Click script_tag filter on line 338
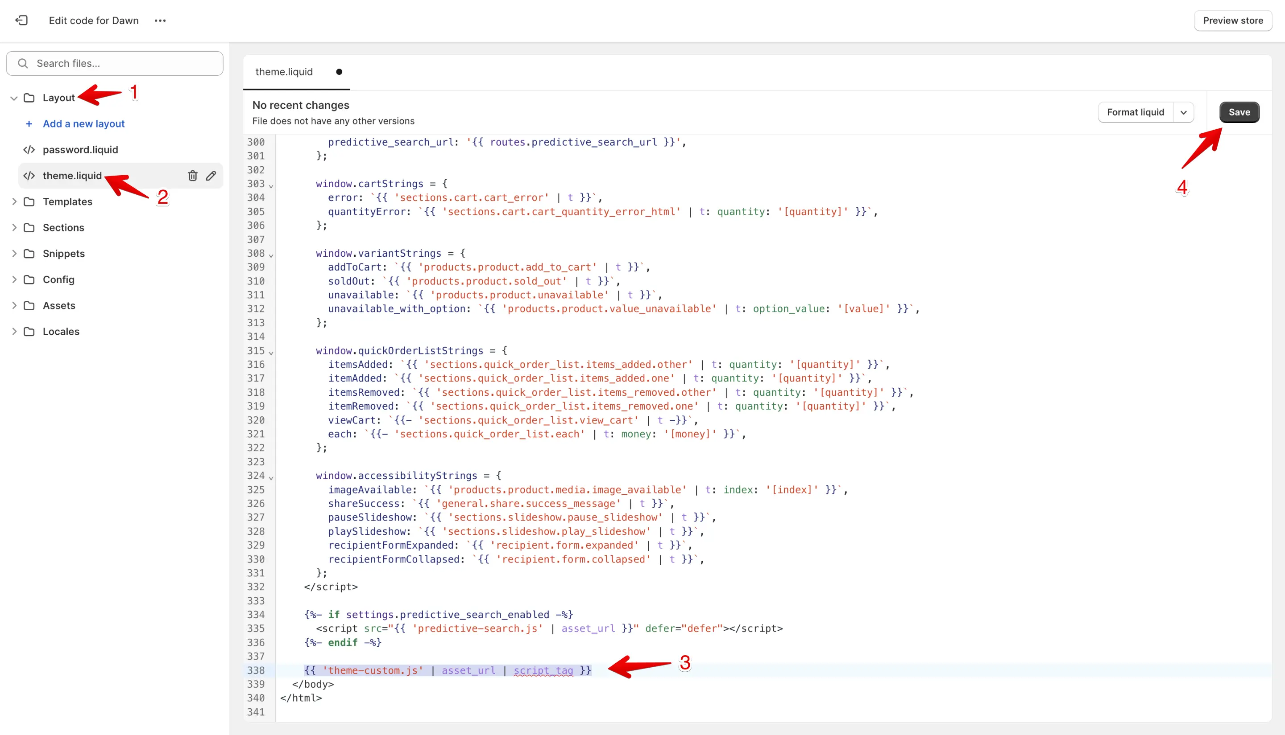This screenshot has height=735, width=1285. (x=543, y=670)
